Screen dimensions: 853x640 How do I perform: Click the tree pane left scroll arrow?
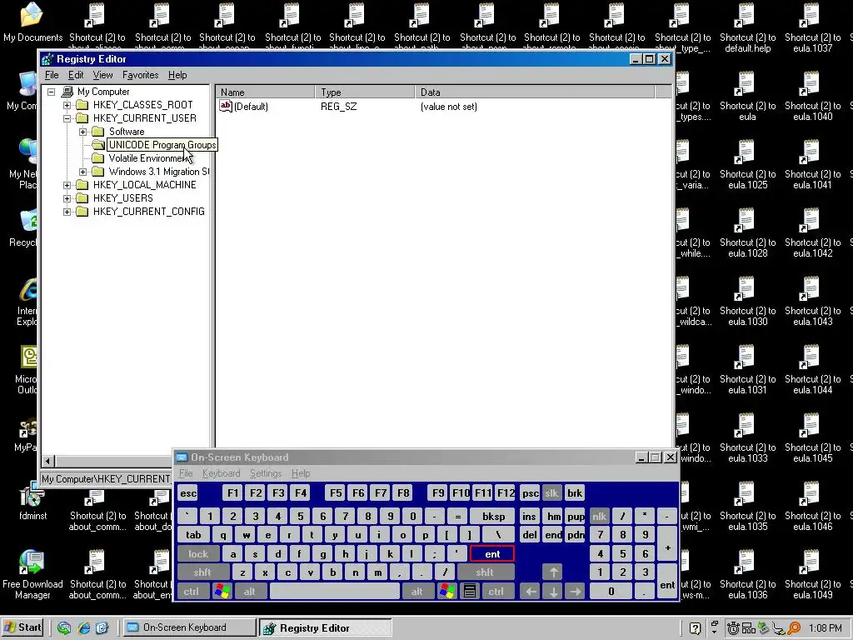pos(47,461)
